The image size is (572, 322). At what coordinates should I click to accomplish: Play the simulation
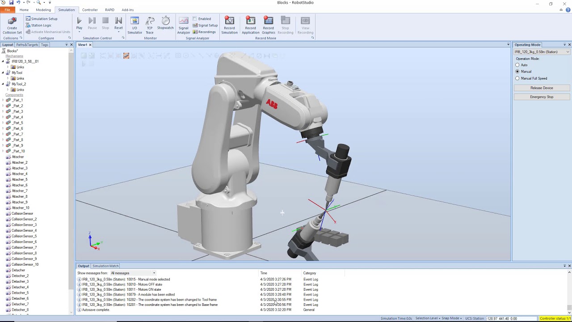(x=79, y=23)
